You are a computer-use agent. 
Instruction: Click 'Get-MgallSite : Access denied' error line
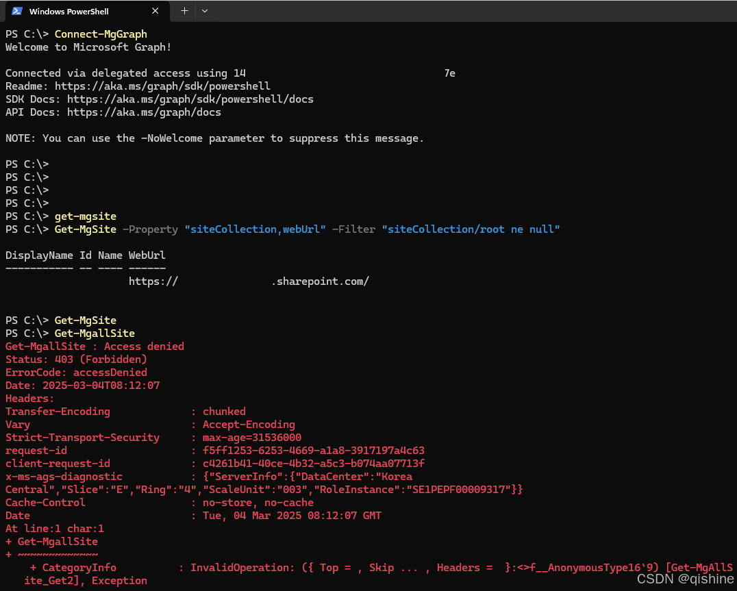[x=95, y=347]
